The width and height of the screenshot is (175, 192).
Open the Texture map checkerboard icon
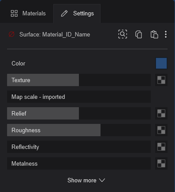161,80
